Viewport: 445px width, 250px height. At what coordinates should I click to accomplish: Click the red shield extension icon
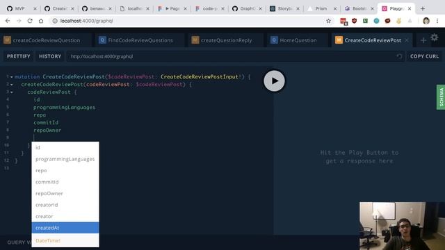pos(354,21)
